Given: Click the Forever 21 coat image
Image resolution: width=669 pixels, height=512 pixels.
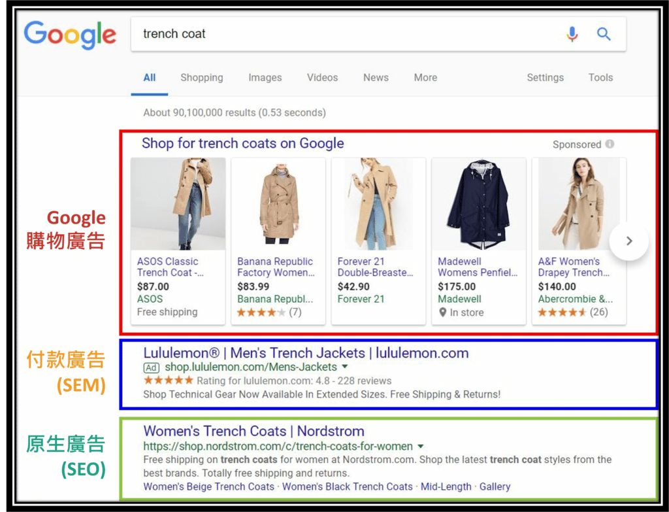Looking at the screenshot, I should click(x=378, y=204).
